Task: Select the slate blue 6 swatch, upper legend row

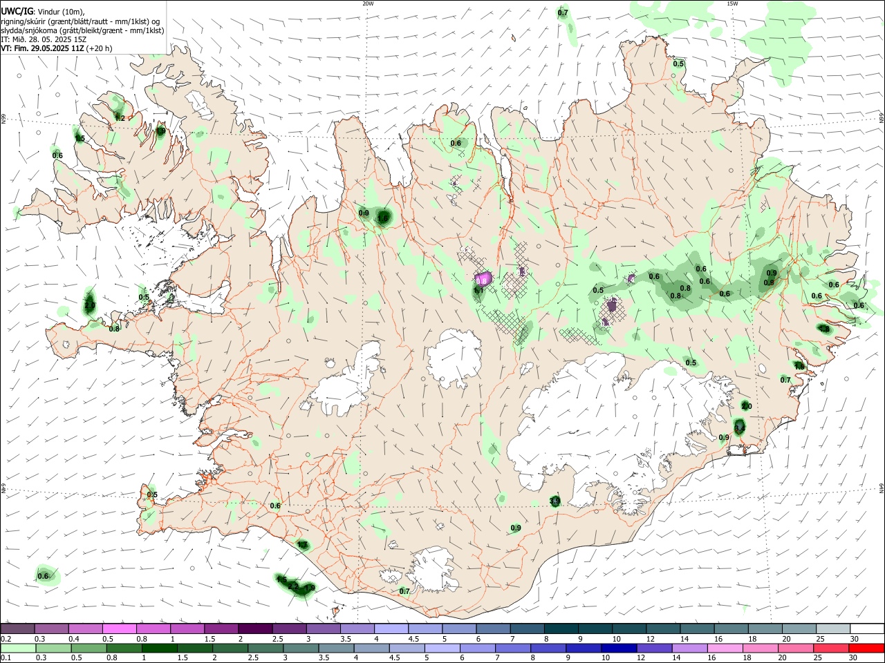Action: coord(492,629)
